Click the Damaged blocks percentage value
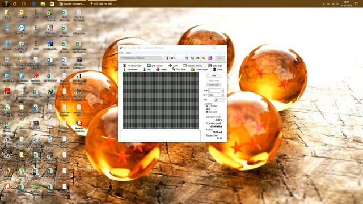The height and width of the screenshot is (204, 363). tap(219, 120)
